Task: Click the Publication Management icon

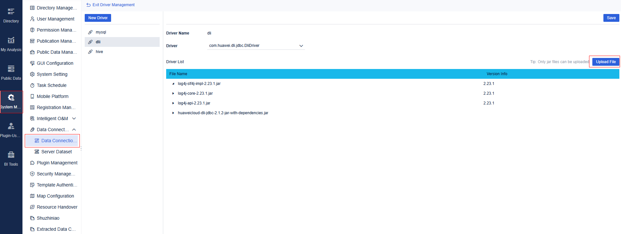Action: point(32,41)
